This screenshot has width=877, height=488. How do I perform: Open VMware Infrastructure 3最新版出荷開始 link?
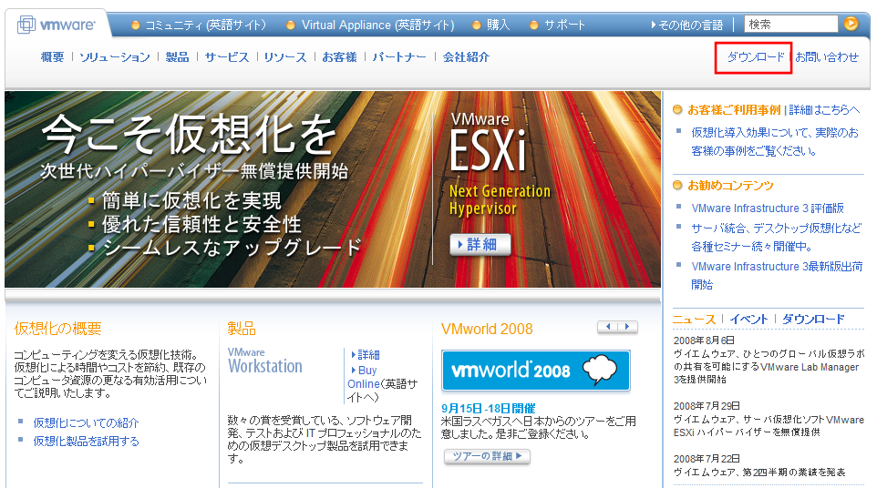point(777,275)
